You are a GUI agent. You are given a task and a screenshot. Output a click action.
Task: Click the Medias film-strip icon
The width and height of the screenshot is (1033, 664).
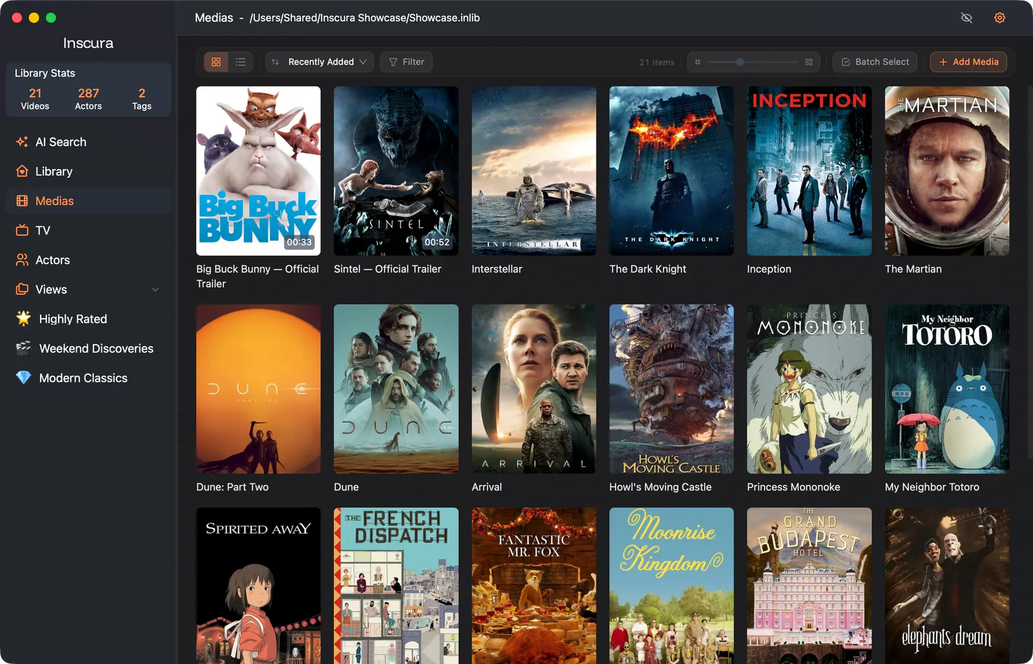click(x=22, y=201)
